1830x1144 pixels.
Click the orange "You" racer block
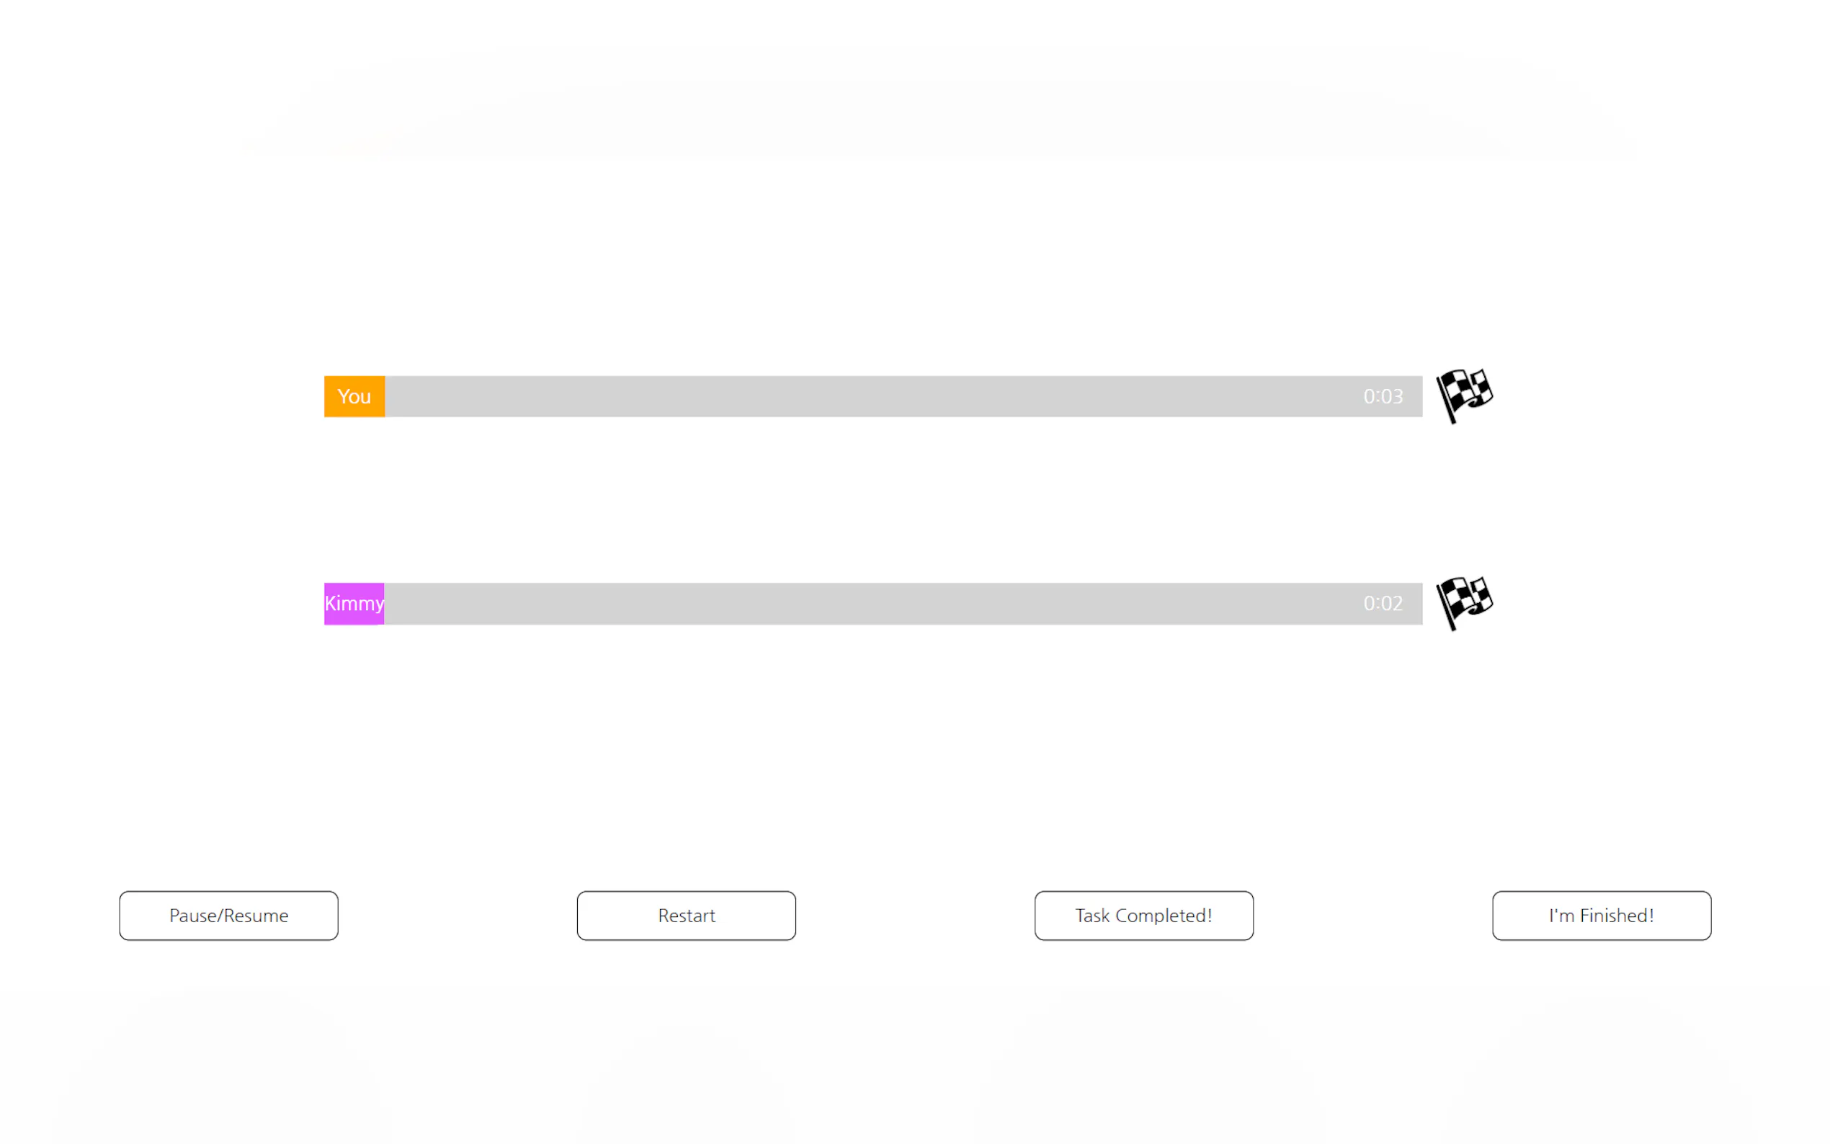(354, 396)
